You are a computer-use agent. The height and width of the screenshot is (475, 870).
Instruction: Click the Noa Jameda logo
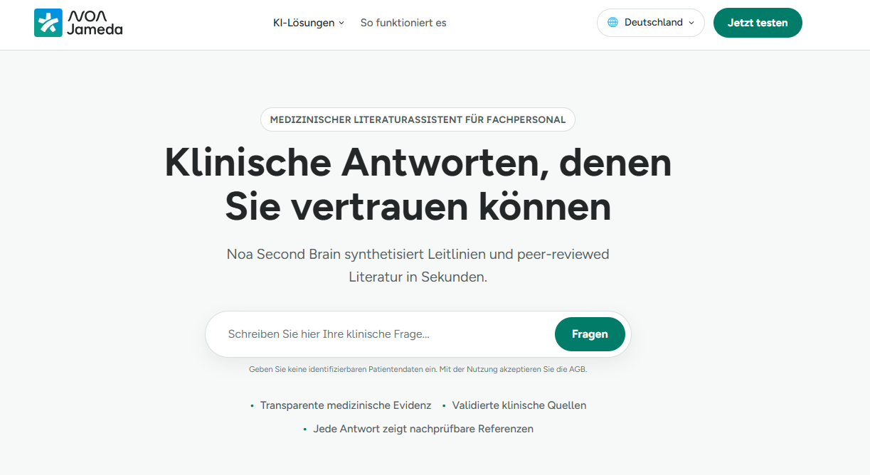coord(78,23)
